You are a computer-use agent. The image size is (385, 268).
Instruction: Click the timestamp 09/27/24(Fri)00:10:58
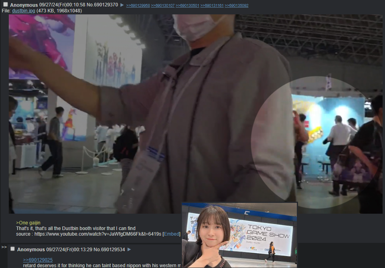coord(62,5)
